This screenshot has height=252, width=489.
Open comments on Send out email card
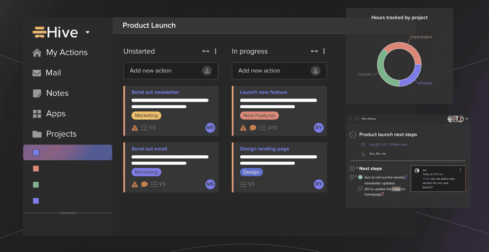(145, 184)
